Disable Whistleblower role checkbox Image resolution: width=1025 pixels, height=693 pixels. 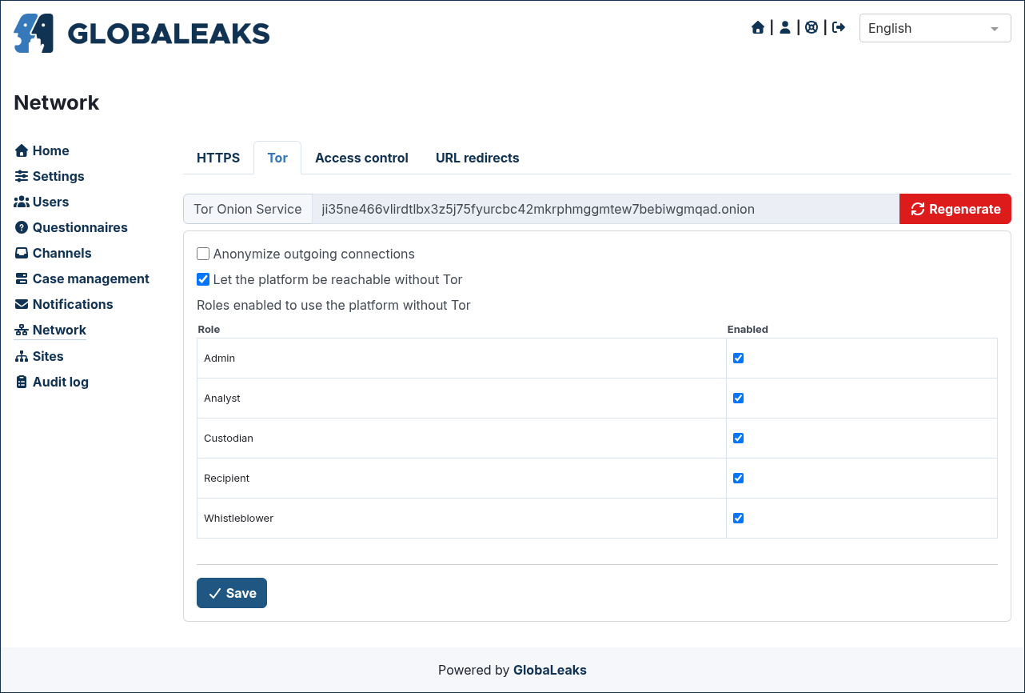coord(738,518)
